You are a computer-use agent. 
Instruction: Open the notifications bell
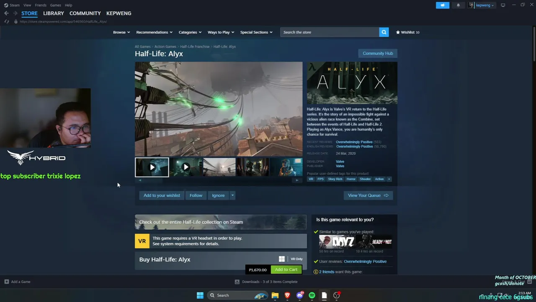(458, 5)
